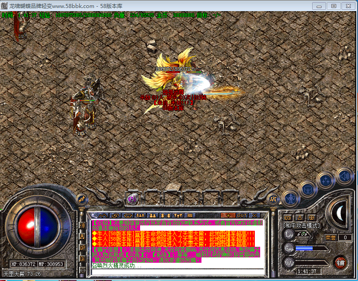Click the third small icon above attack mode text
The height and width of the screenshot is (281, 358).
pyautogui.click(x=312, y=217)
